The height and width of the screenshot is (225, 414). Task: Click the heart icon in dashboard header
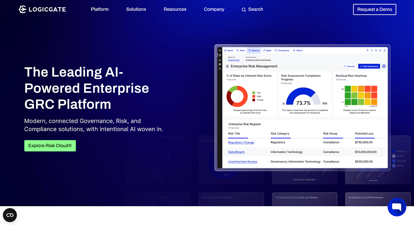(372, 50)
